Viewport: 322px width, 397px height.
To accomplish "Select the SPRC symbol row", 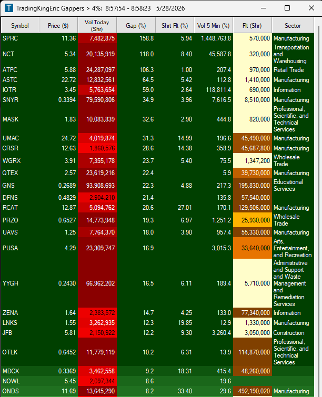I will [x=157, y=38].
